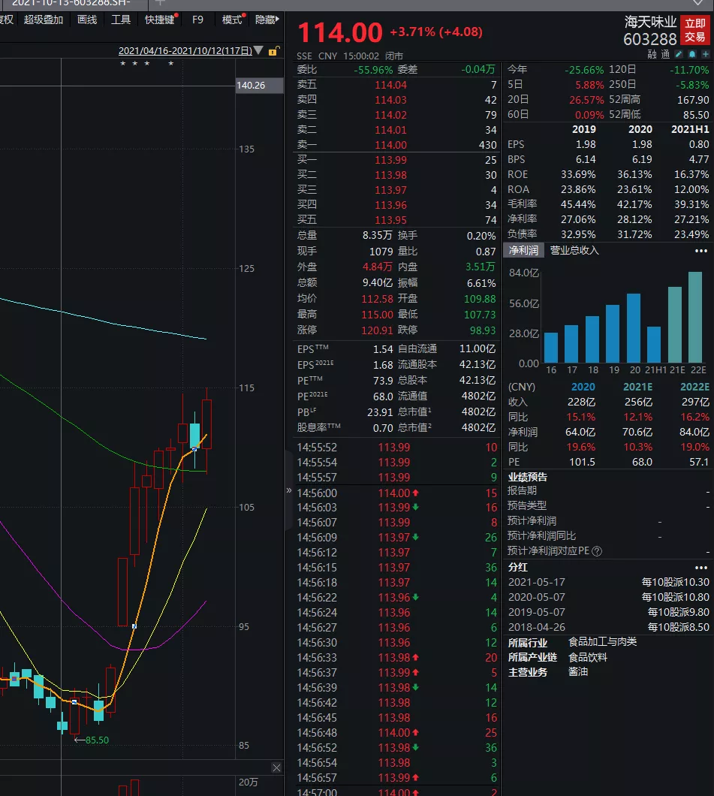Click the help icon beside 预计净利润对应PE

tap(597, 551)
